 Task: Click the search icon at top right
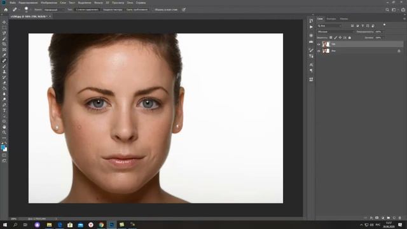click(387, 10)
